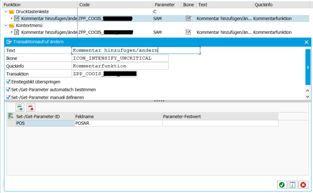Collapse the Drucktastenleiste folder node

tap(6, 12)
